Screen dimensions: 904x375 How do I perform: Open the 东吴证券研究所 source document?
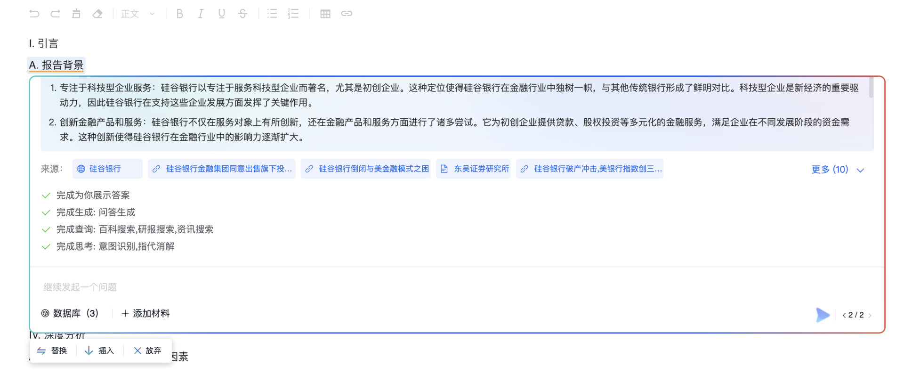[x=473, y=169]
